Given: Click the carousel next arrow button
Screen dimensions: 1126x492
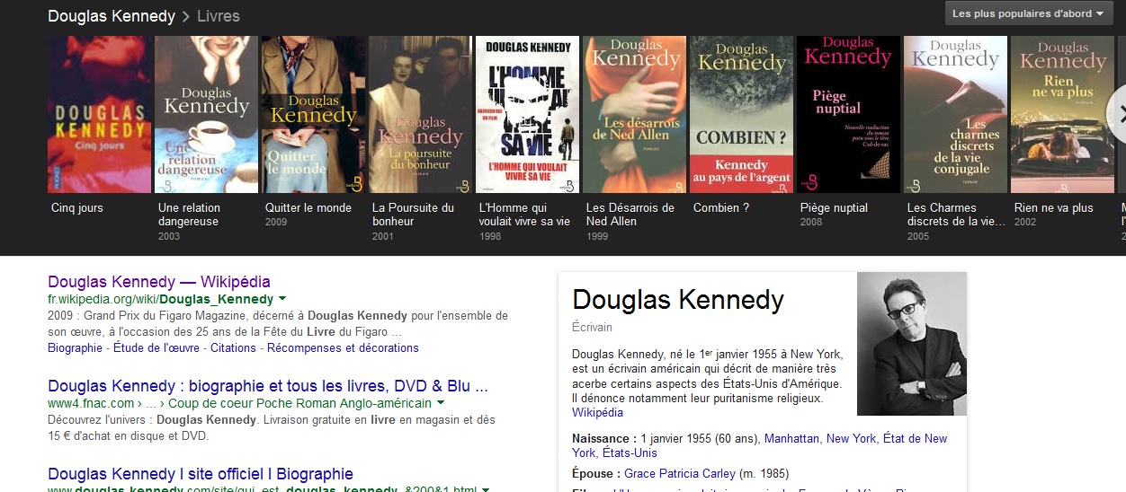Looking at the screenshot, I should [1118, 112].
